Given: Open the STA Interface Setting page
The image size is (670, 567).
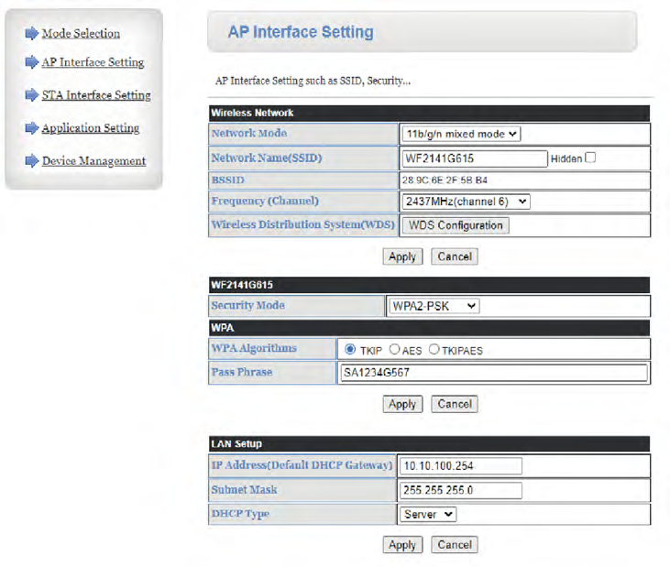Looking at the screenshot, I should tap(95, 95).
